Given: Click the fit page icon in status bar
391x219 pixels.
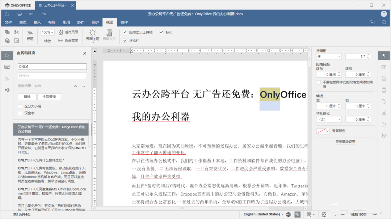Looking at the screenshot, I should coord(324,214).
